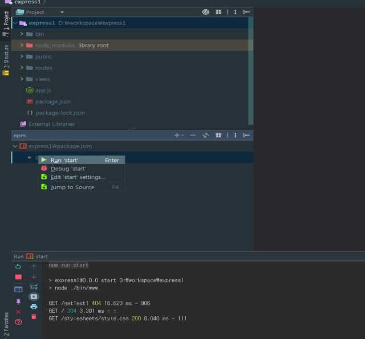Open the 1: Project side tab
The image size is (365, 339).
click(x=6, y=23)
